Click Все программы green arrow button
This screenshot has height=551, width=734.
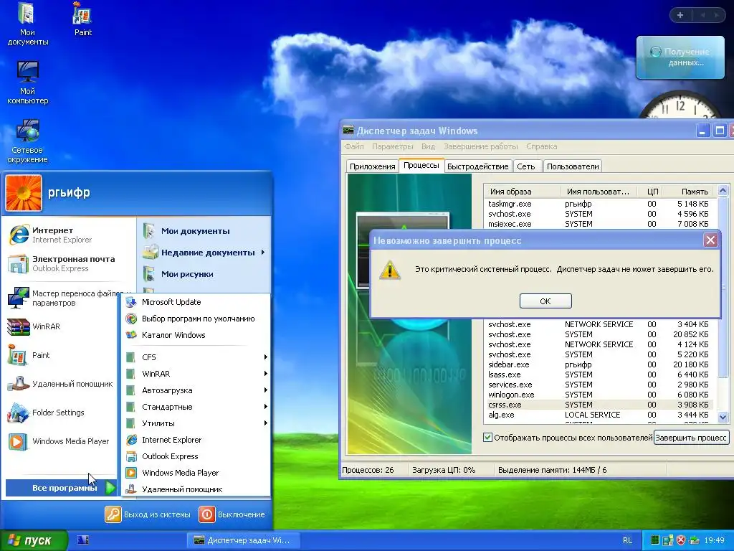click(x=110, y=488)
